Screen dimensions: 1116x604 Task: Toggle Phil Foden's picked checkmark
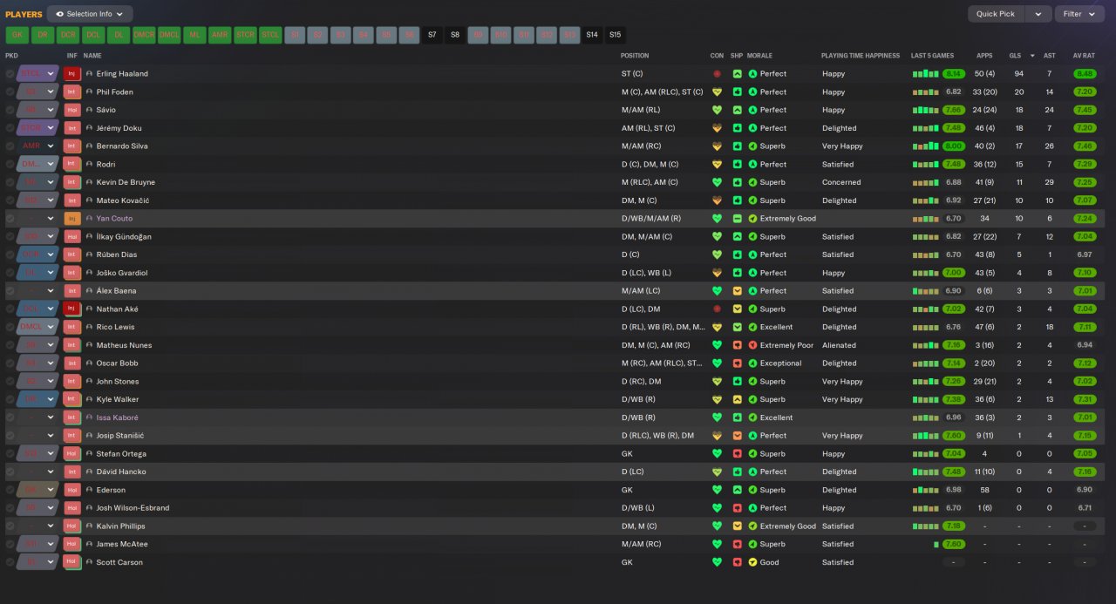click(10, 92)
